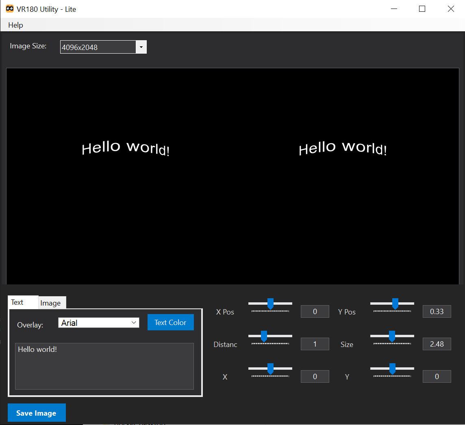The image size is (465, 425).
Task: Open the Help menu
Action: (15, 25)
